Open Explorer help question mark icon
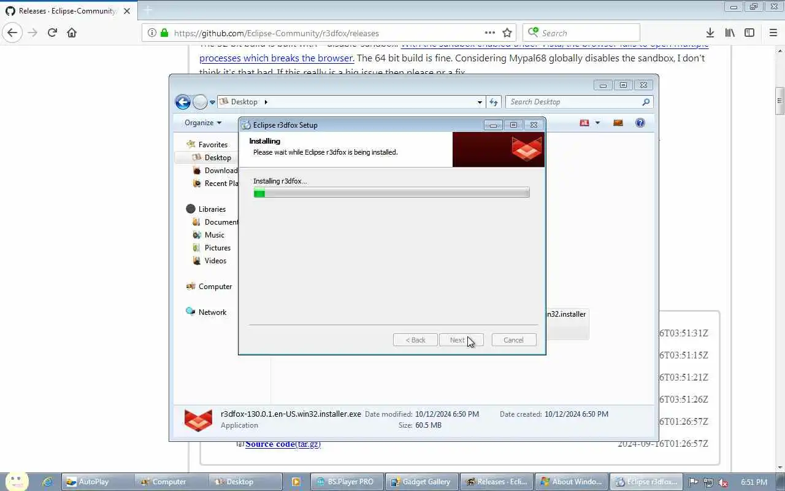This screenshot has width=785, height=491. [x=640, y=123]
